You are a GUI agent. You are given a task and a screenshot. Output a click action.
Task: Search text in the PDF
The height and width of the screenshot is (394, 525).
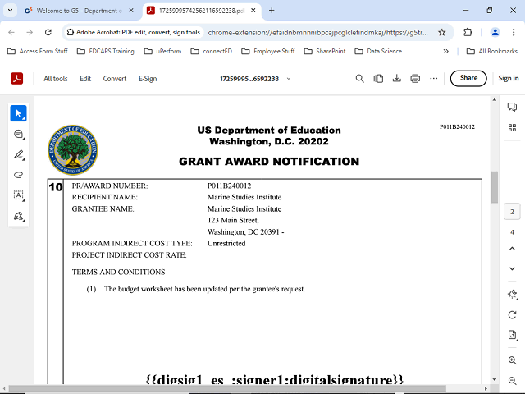[x=359, y=79]
